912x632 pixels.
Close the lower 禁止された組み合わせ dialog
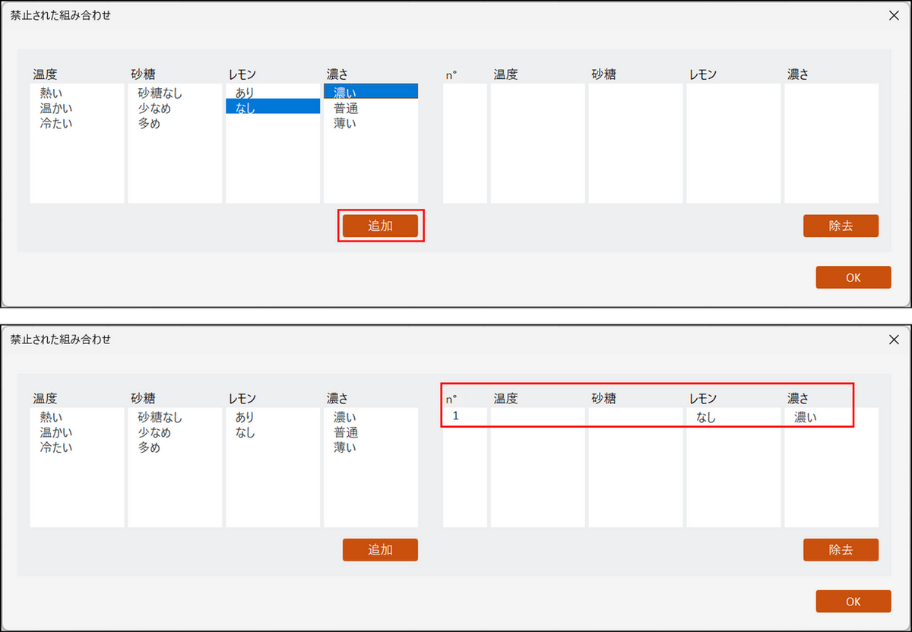pos(894,339)
